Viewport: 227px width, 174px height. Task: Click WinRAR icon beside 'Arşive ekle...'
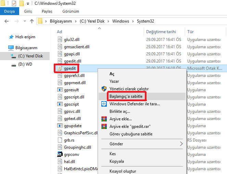pos(104,119)
